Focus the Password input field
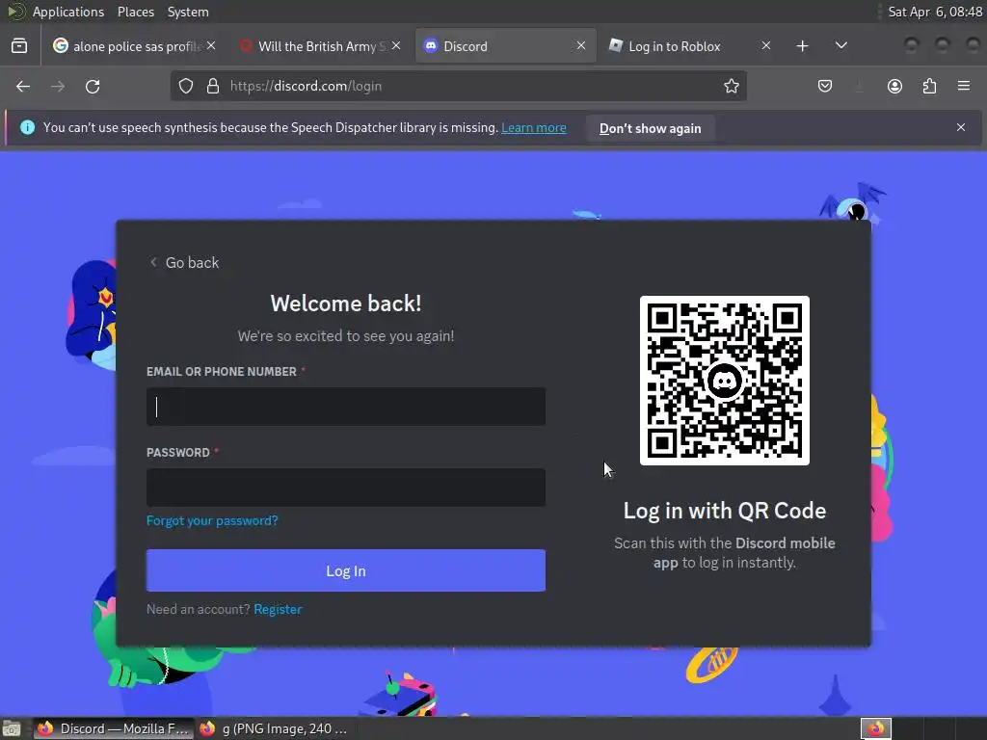This screenshot has height=740, width=987. tap(346, 487)
